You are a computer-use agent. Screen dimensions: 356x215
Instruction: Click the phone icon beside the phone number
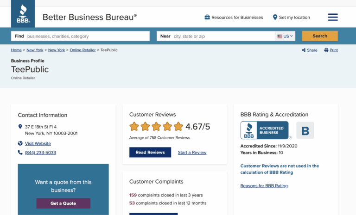point(20,152)
